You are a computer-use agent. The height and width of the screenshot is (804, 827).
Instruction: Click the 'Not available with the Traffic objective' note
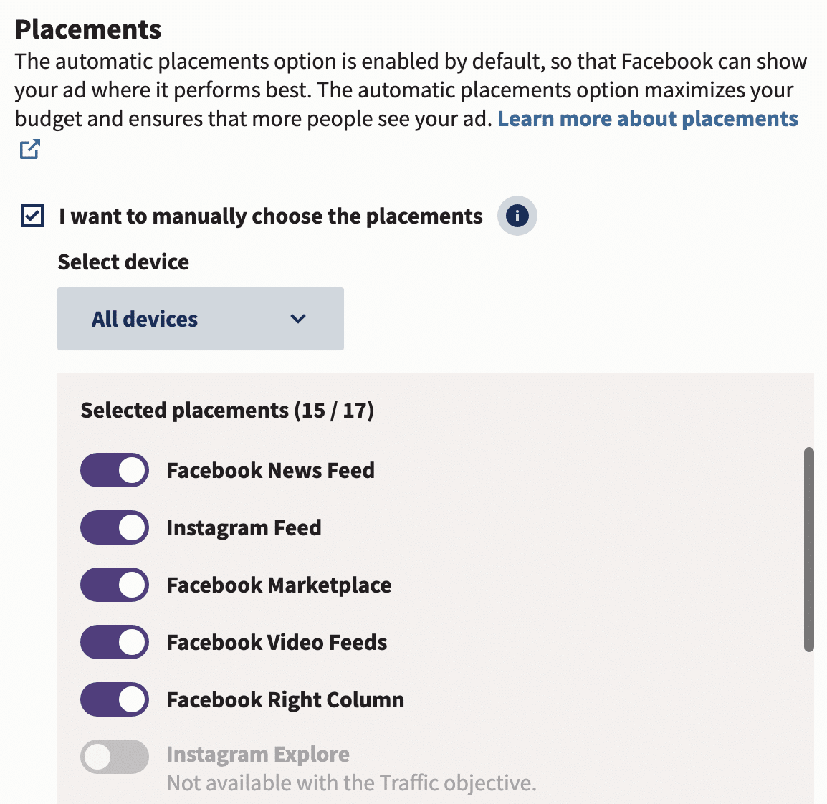(350, 783)
